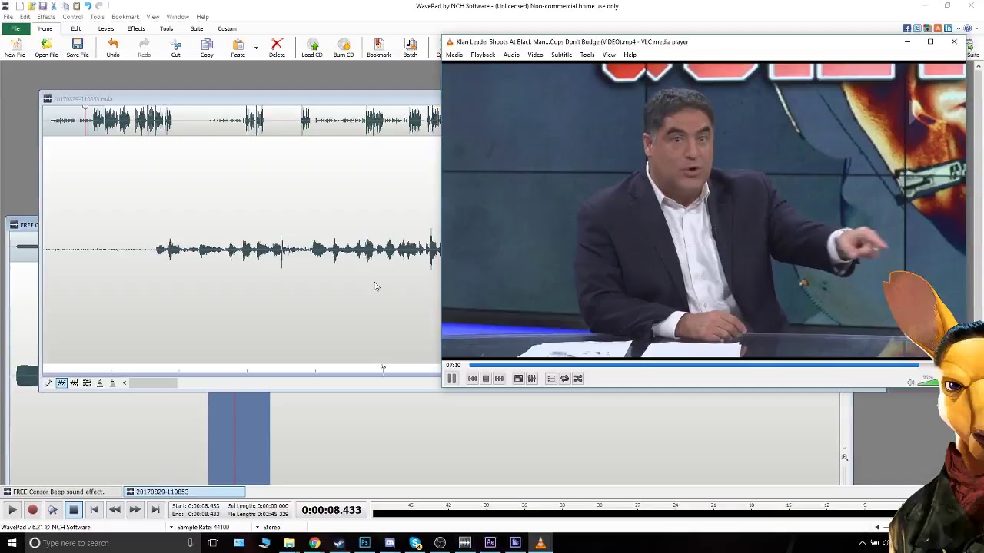
Task: Fast forward the WavePad audio
Action: pyautogui.click(x=135, y=509)
